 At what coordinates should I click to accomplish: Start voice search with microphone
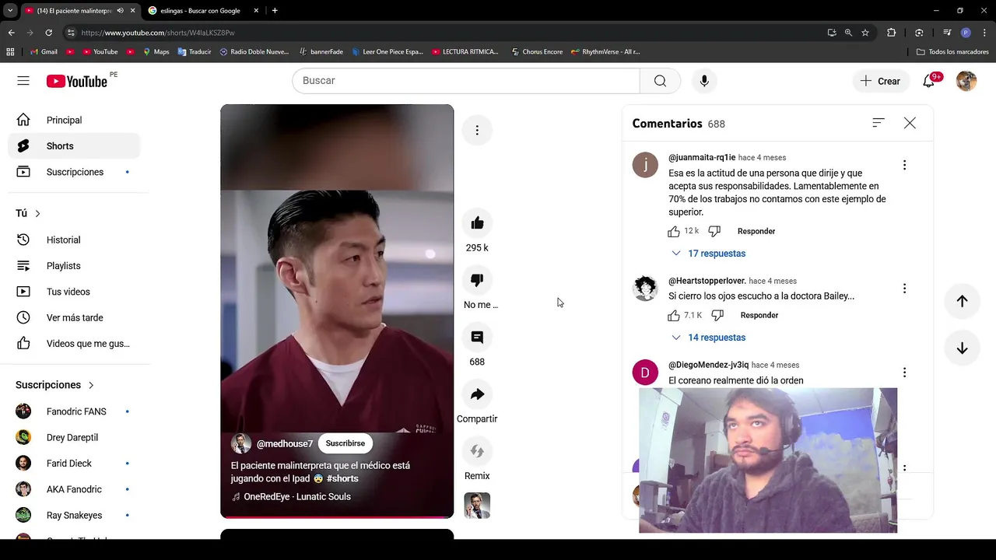pyautogui.click(x=704, y=81)
